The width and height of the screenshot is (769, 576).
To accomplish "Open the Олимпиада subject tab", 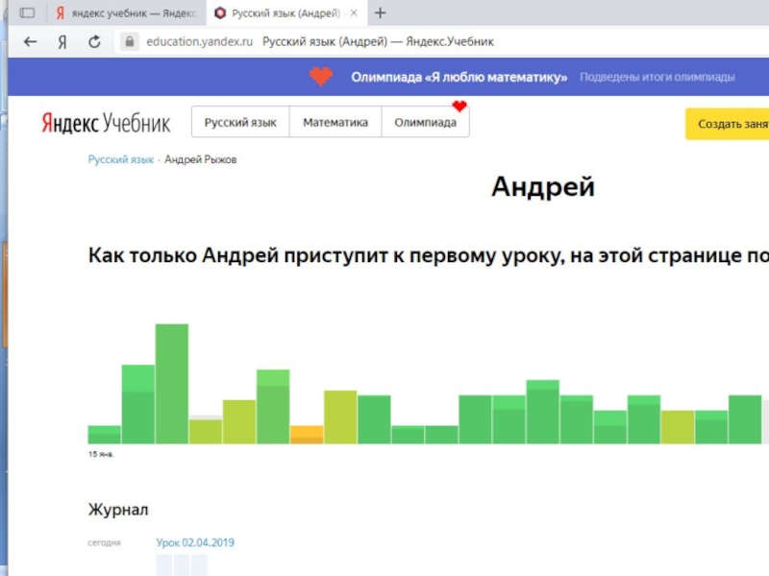I will (x=425, y=122).
